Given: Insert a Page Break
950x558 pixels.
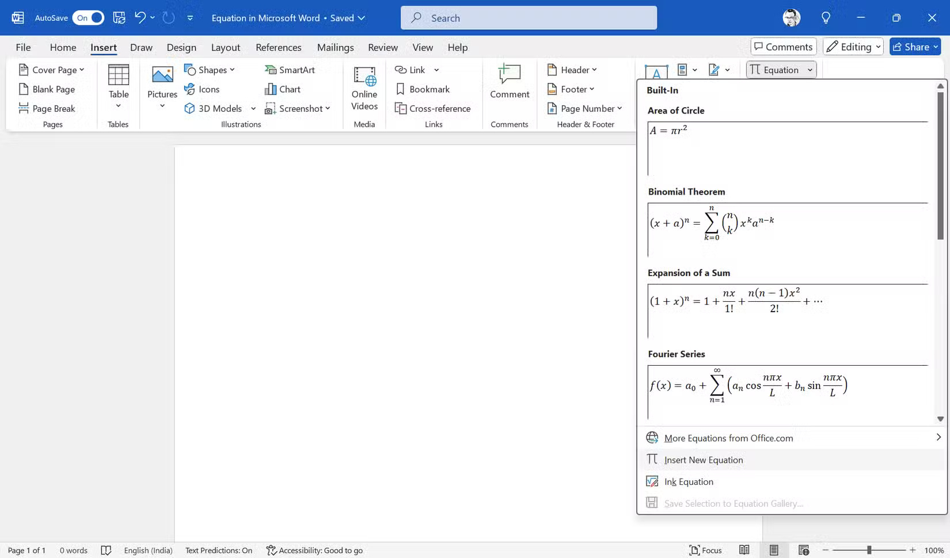Looking at the screenshot, I should (x=47, y=108).
